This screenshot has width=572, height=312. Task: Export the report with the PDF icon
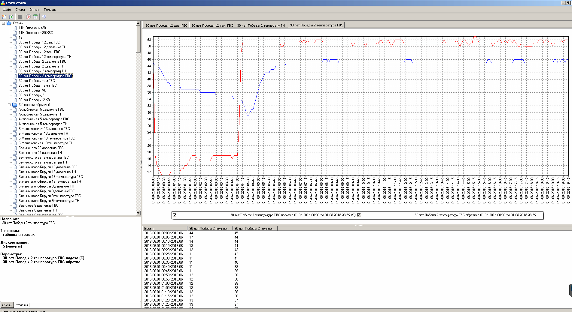(29, 17)
